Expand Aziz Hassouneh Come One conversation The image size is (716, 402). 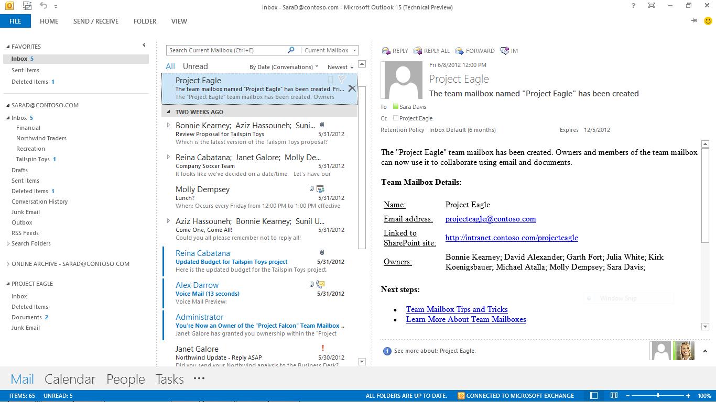168,221
